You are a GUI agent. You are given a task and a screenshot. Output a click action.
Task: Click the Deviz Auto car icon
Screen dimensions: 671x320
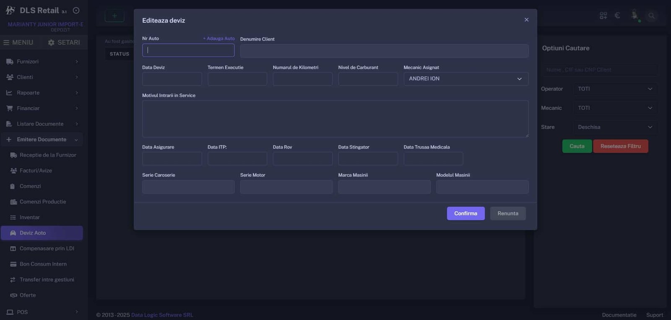[13, 233]
